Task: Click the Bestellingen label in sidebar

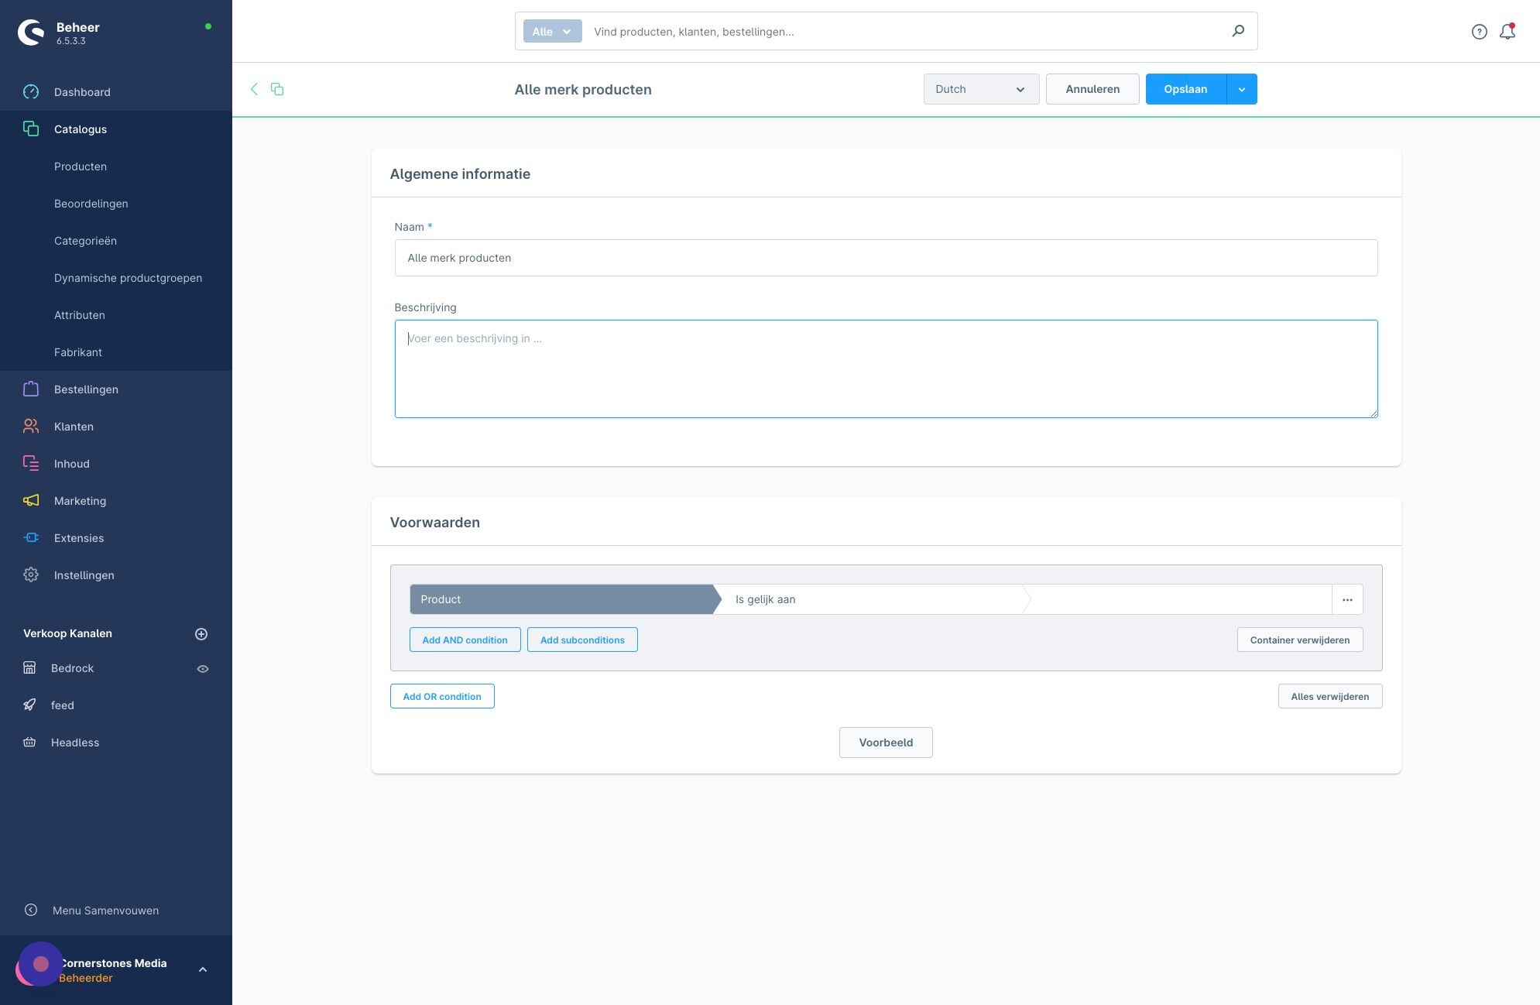Action: (86, 389)
